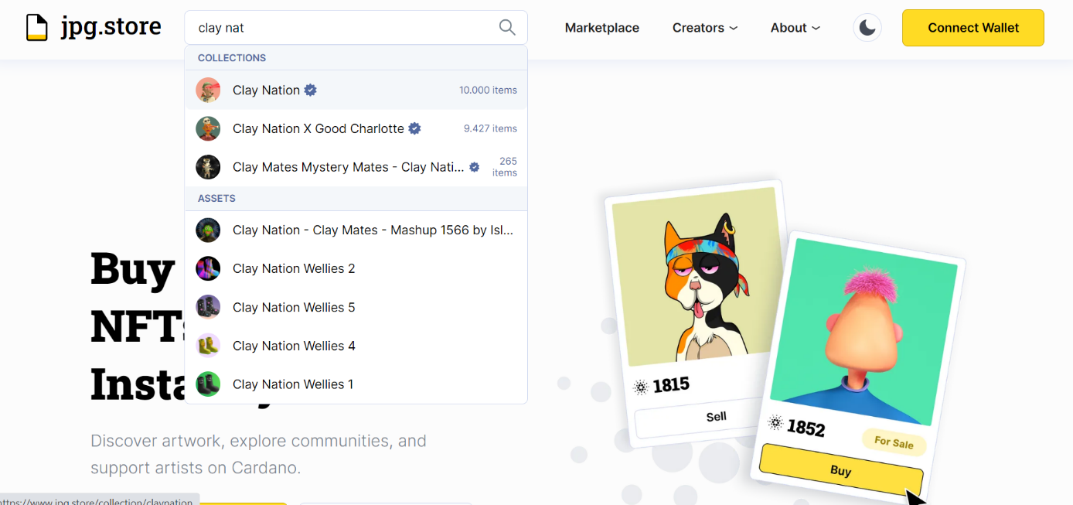
Task: Click the search magnifier icon
Action: (x=507, y=28)
